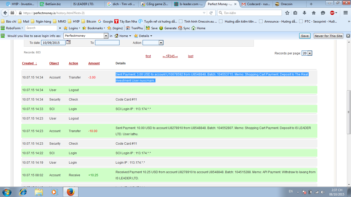Viewport: 351px width, 197px height.
Task: Go to the Firefox home page icon
Action: 314,13
